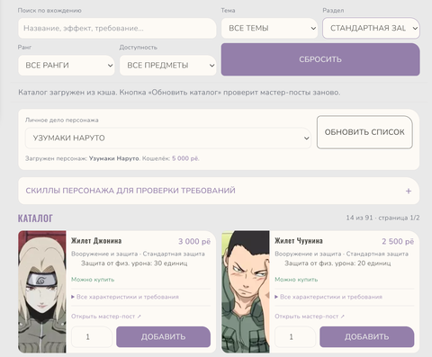Click 'Можно купить' status on Жилет Джонина

coord(93,280)
